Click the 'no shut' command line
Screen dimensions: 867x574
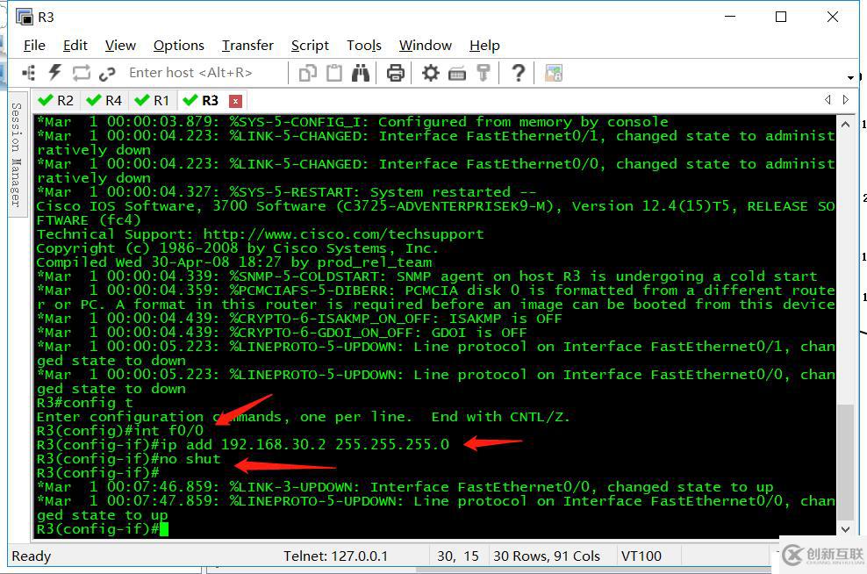128,459
